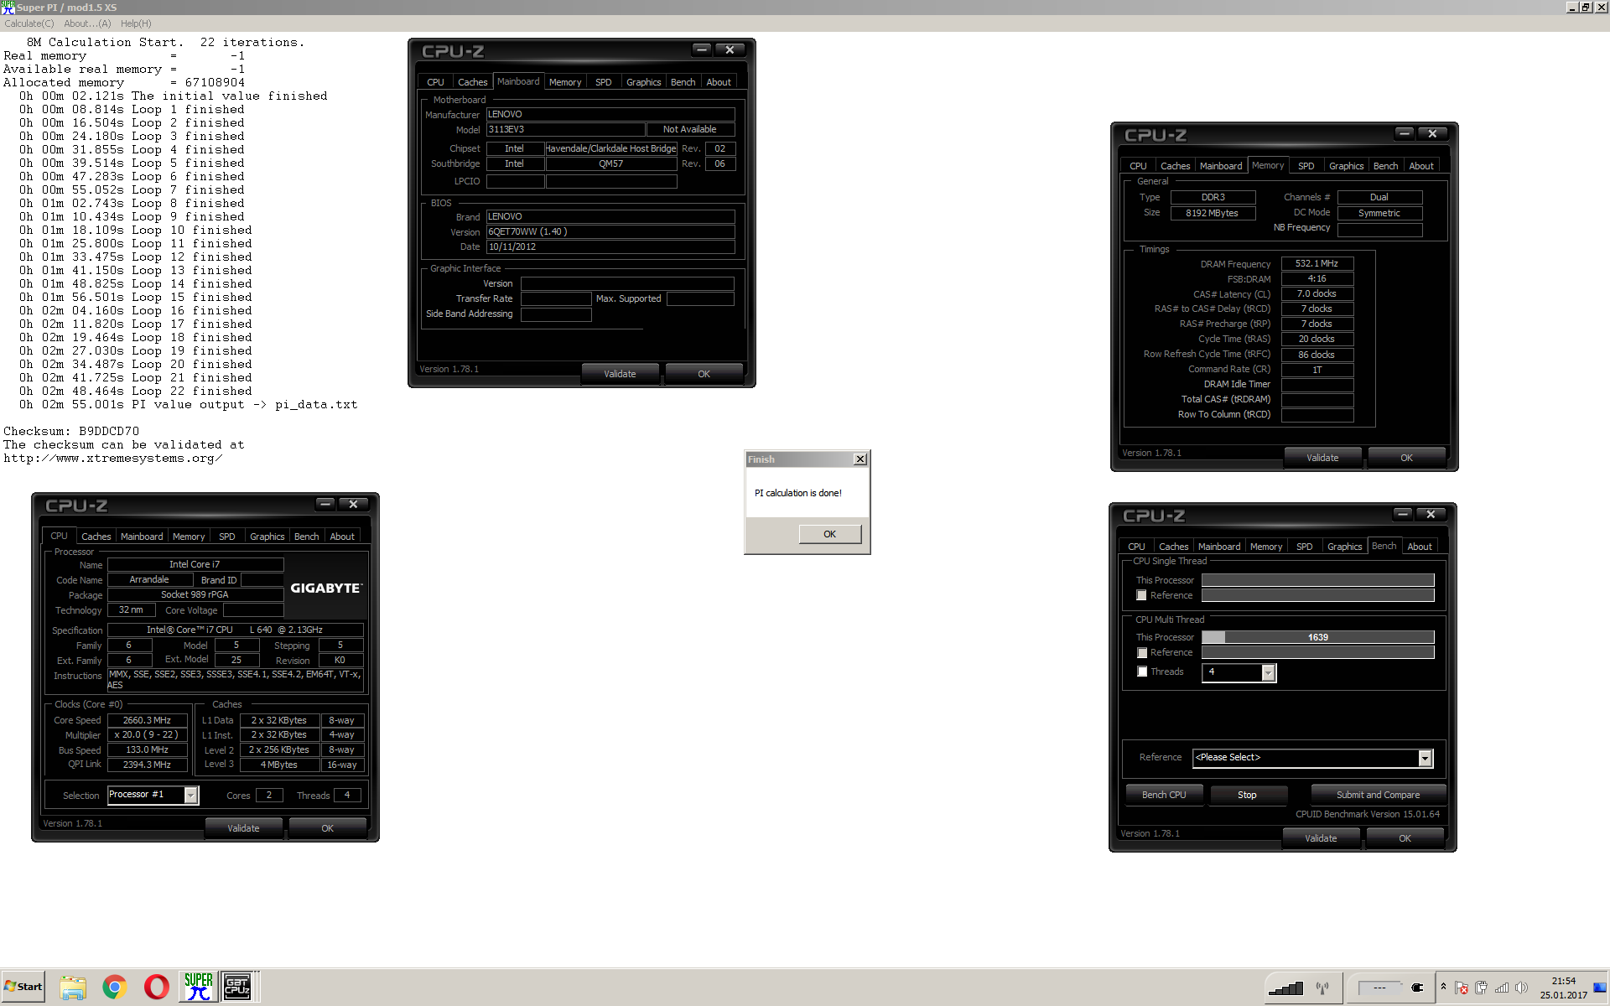Click the Show Desktop button
Screen dimensions: 1610x1006
click(x=1601, y=987)
